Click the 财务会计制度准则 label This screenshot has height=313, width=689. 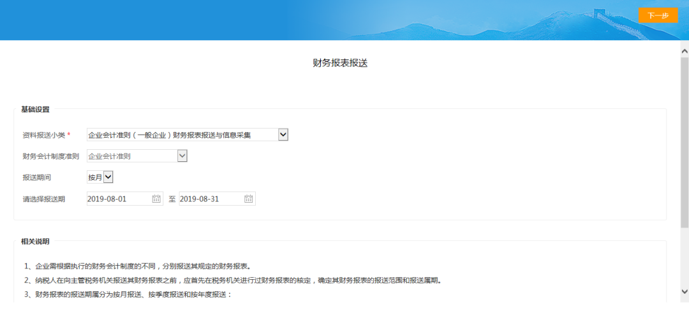[51, 156]
